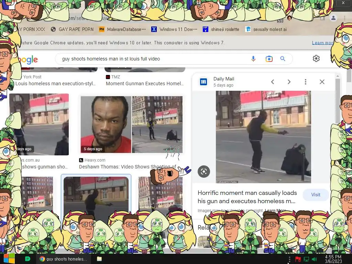Open 'Moment Gunman Executes Homel…' TMZ result

pos(145,84)
